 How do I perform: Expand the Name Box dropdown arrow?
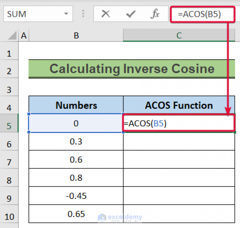tap(66, 14)
